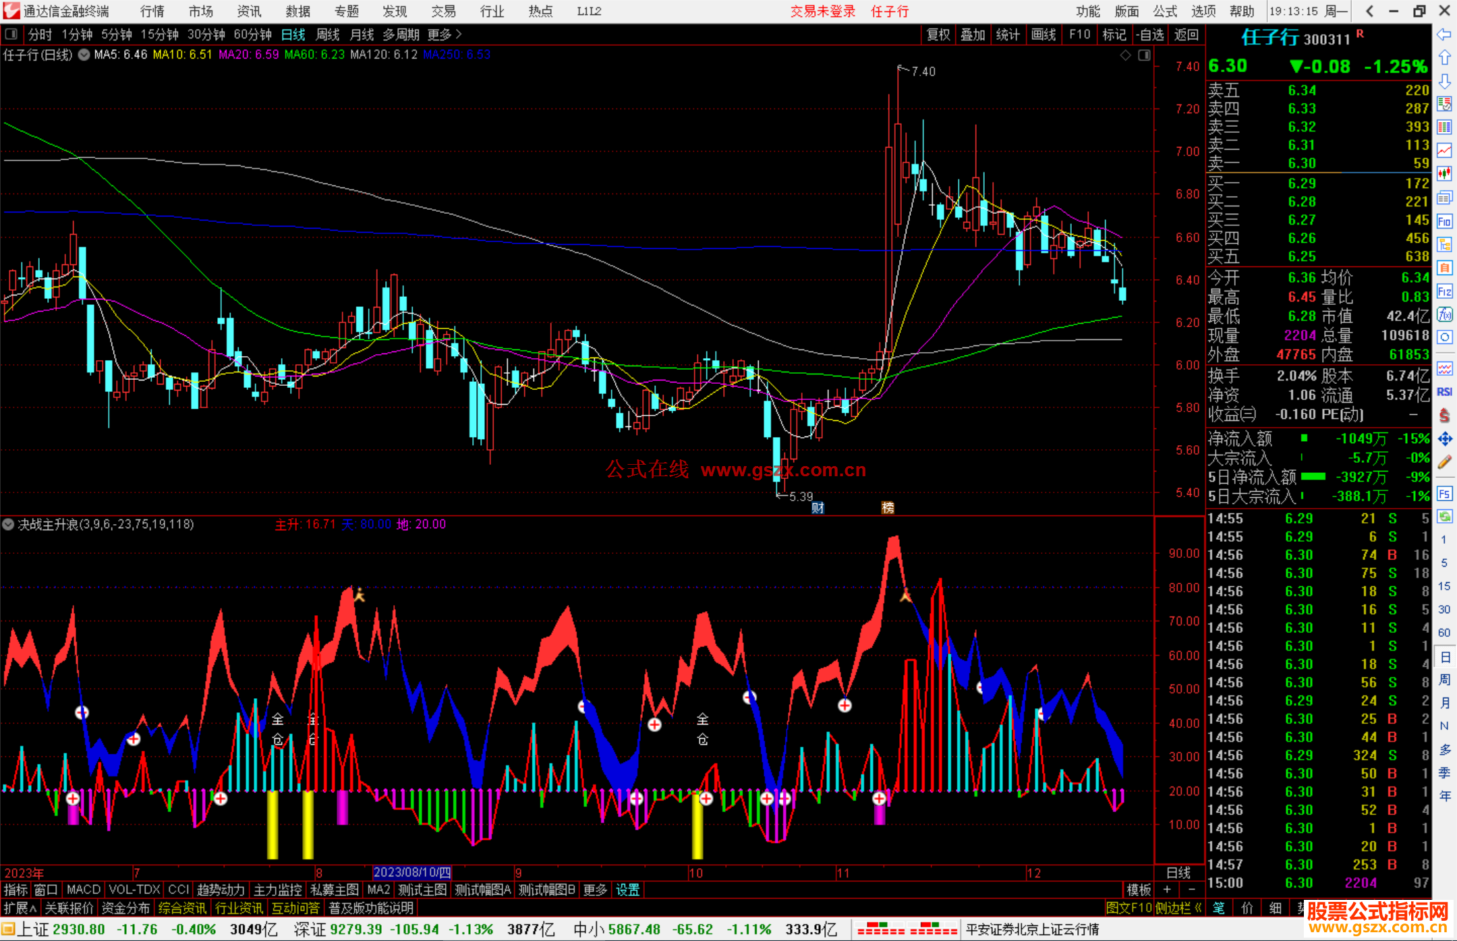
Task: Expand the 更多 period options
Action: pos(445,34)
